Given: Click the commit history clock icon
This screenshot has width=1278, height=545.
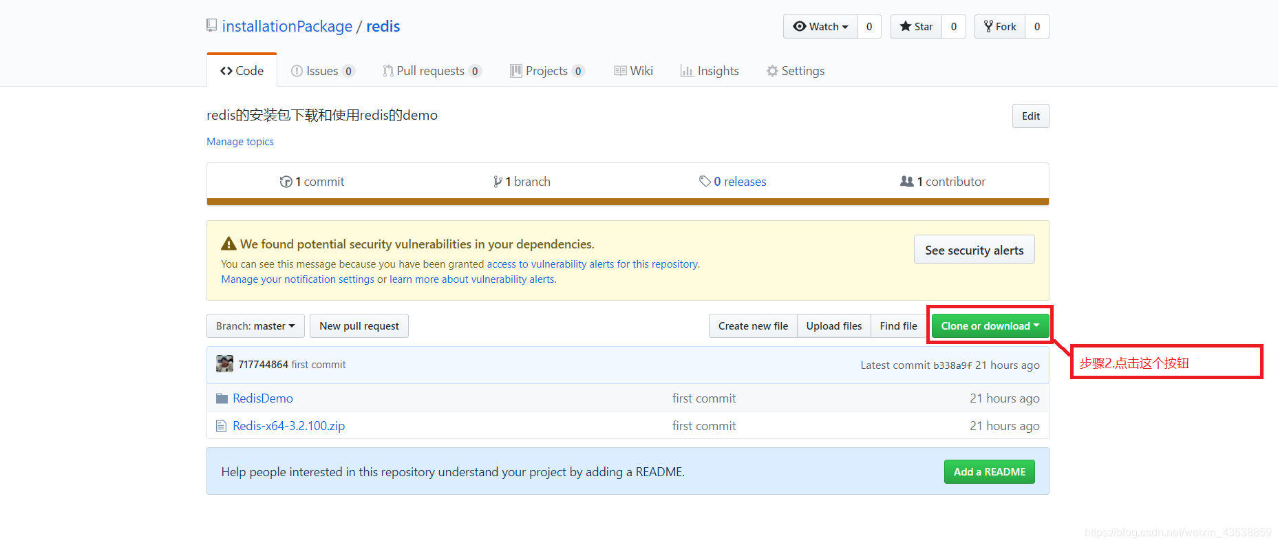Looking at the screenshot, I should [x=286, y=182].
